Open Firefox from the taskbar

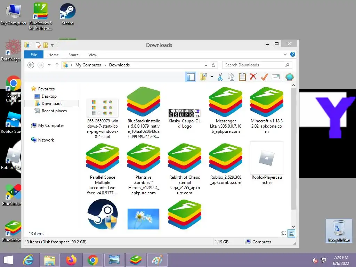click(x=71, y=260)
